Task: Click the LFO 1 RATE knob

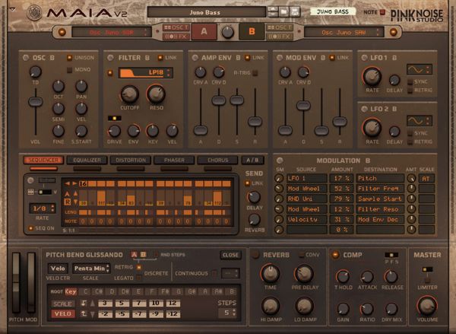Action: tap(372, 76)
